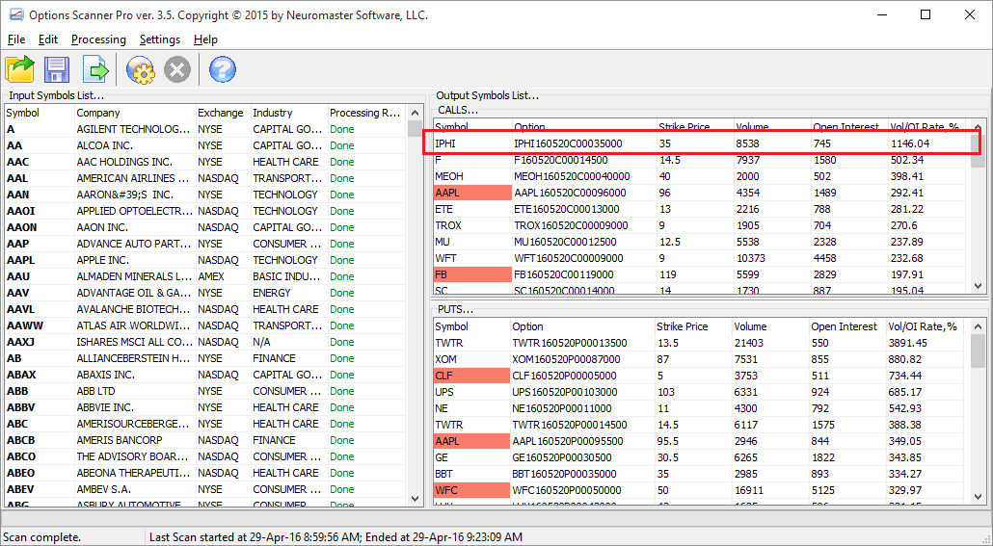Select TROX160520C00009000 call option
The width and height of the screenshot is (993, 546).
571,225
